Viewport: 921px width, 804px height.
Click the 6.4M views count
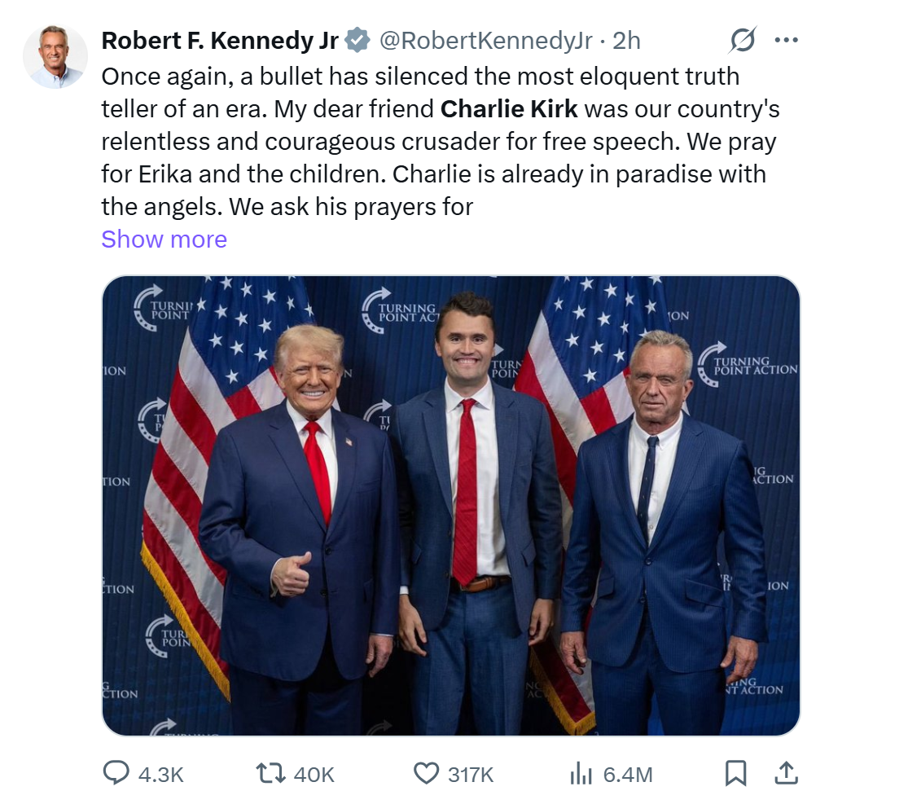628,774
